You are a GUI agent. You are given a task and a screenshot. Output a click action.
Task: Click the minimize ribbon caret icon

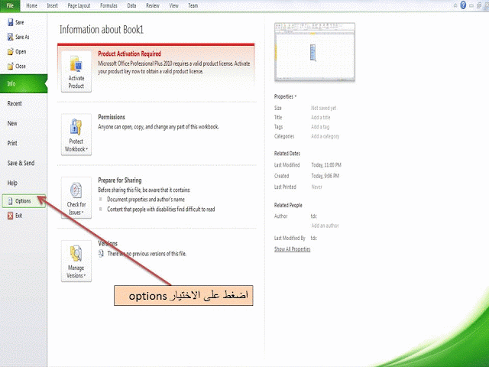[x=455, y=5]
